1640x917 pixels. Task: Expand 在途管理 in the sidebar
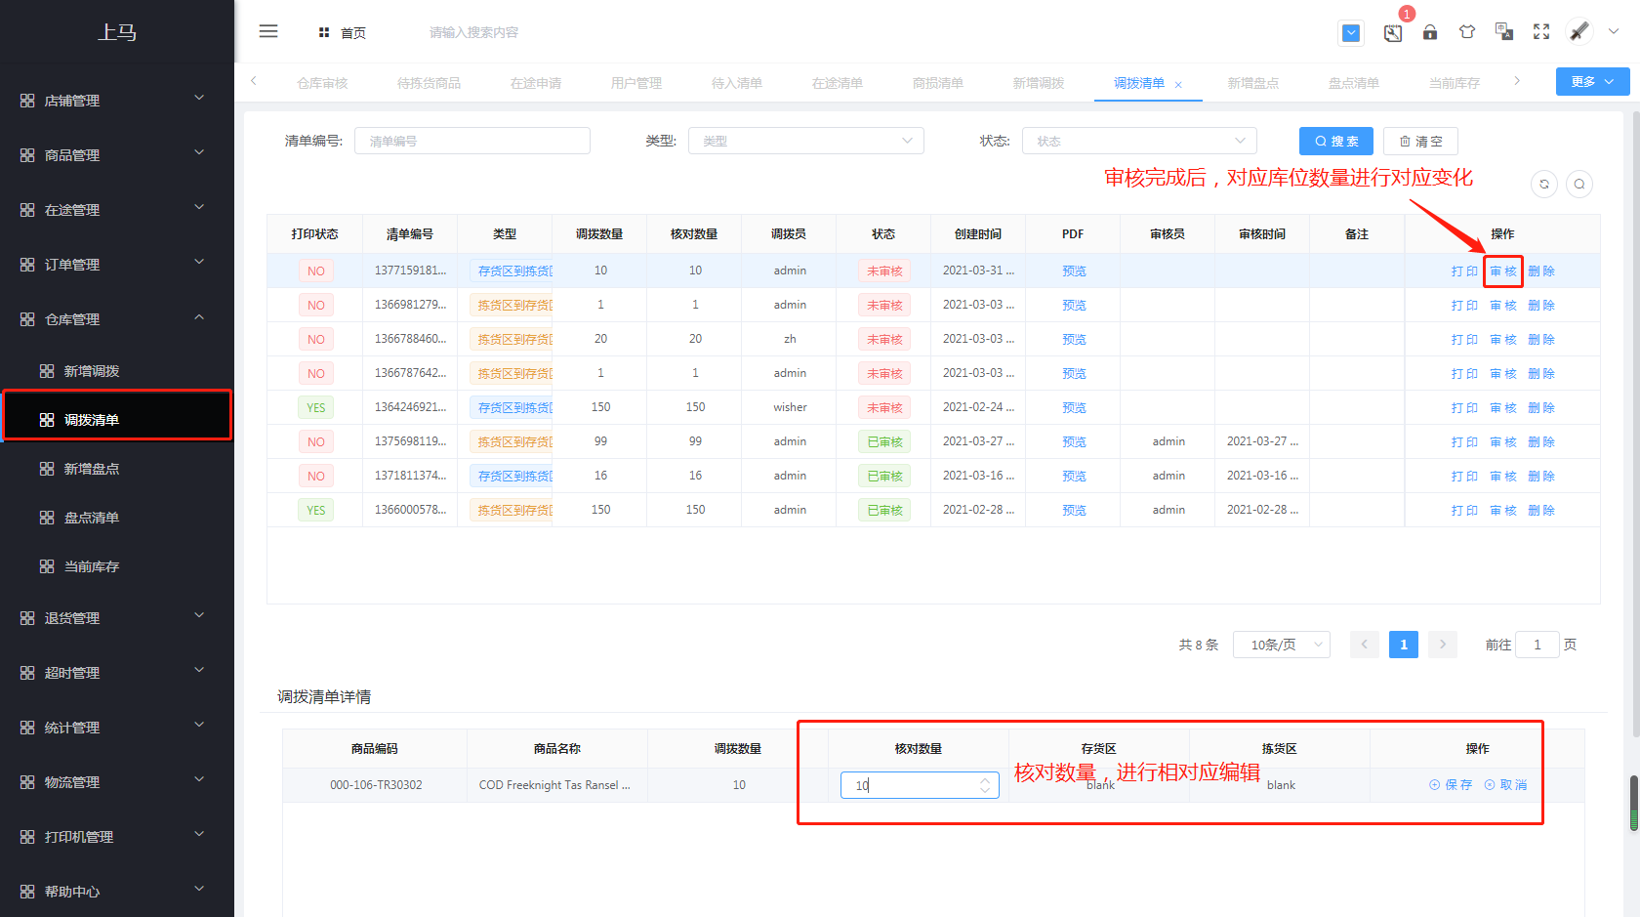117,210
